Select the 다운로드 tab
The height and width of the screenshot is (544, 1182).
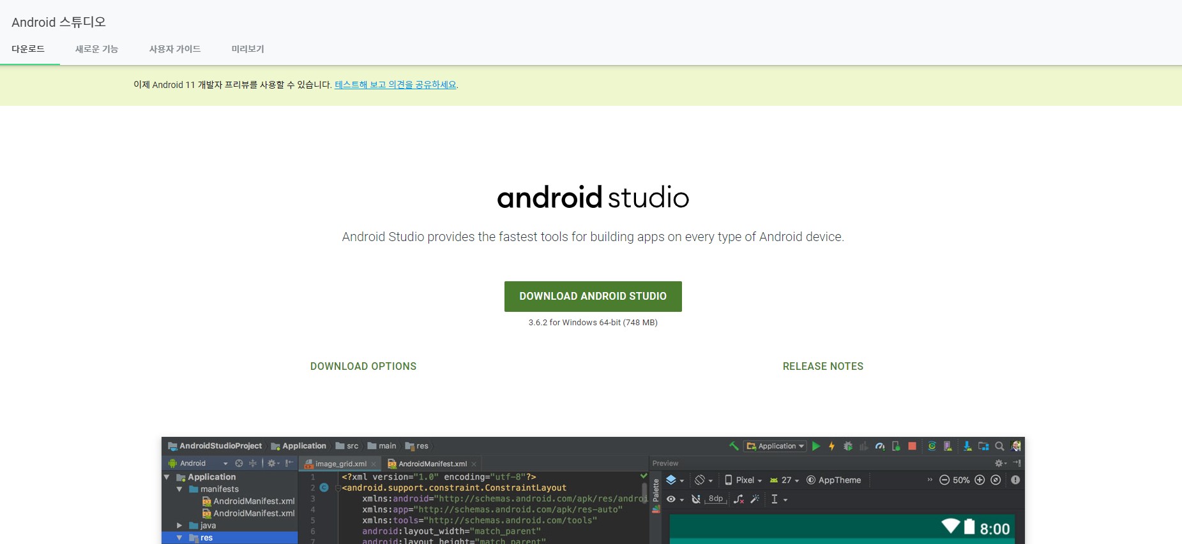(28, 49)
